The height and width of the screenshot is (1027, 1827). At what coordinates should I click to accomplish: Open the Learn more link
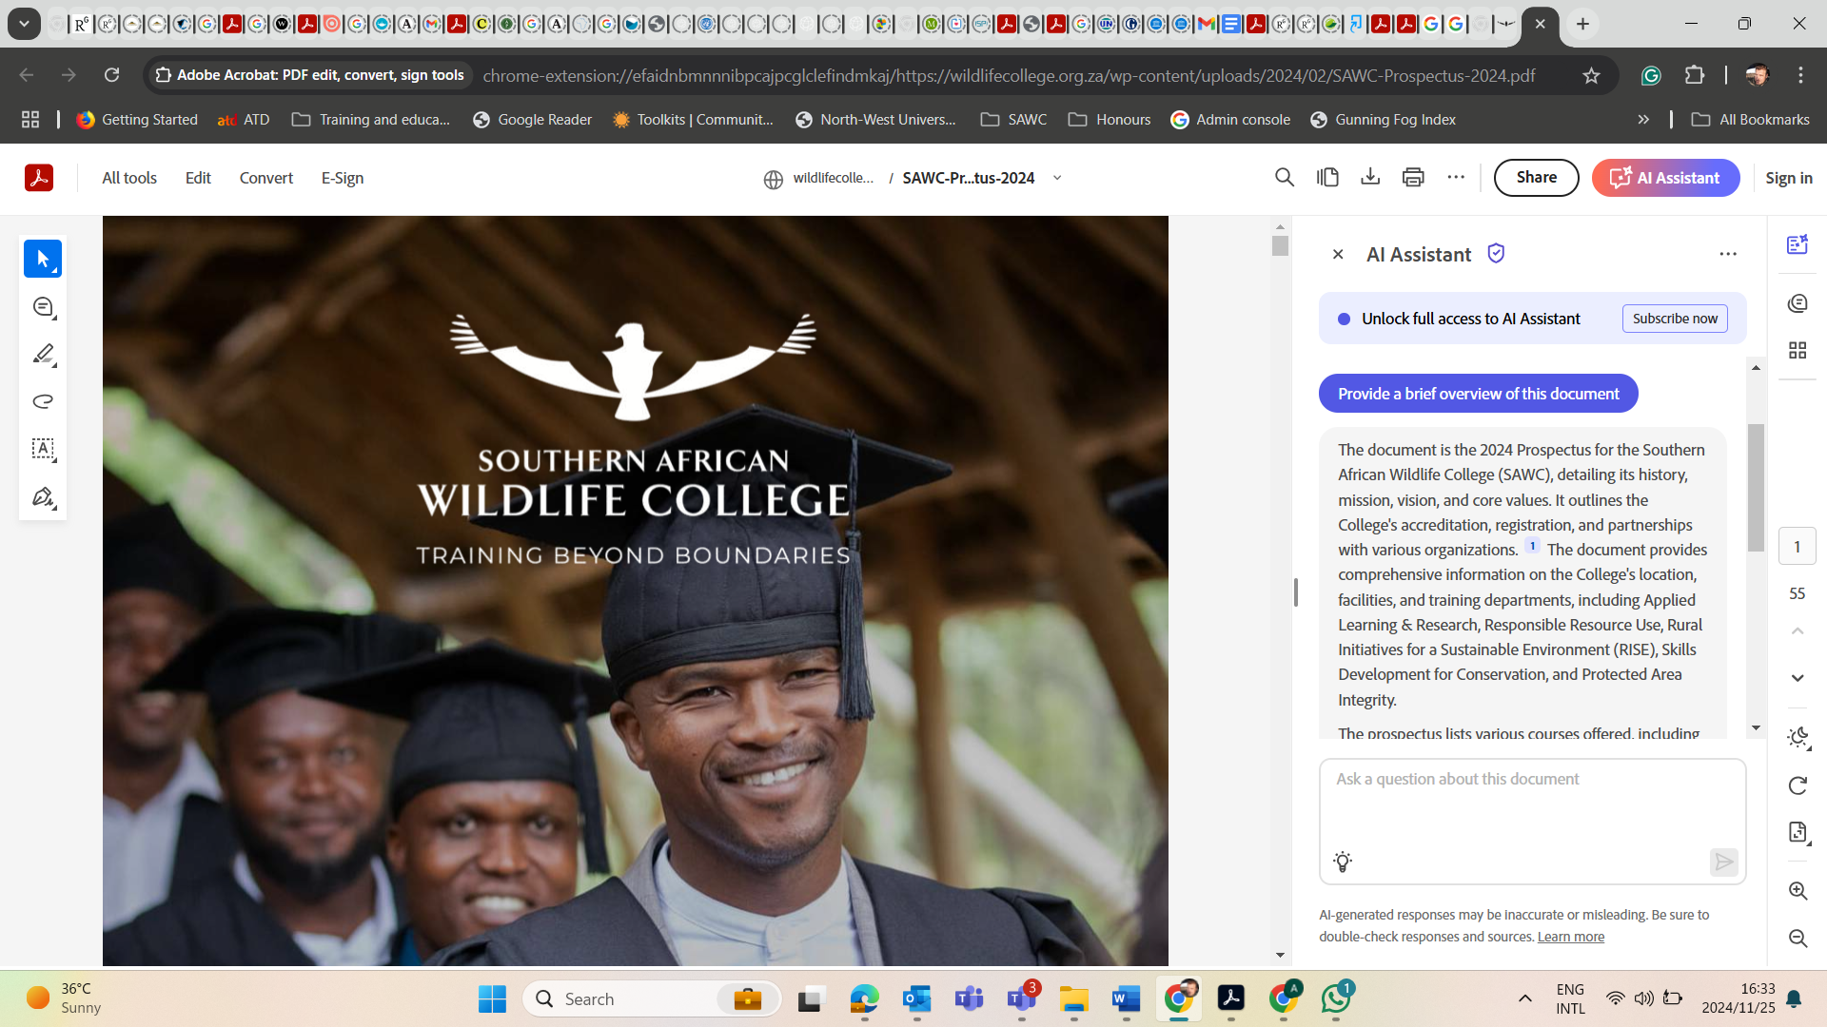(x=1570, y=937)
